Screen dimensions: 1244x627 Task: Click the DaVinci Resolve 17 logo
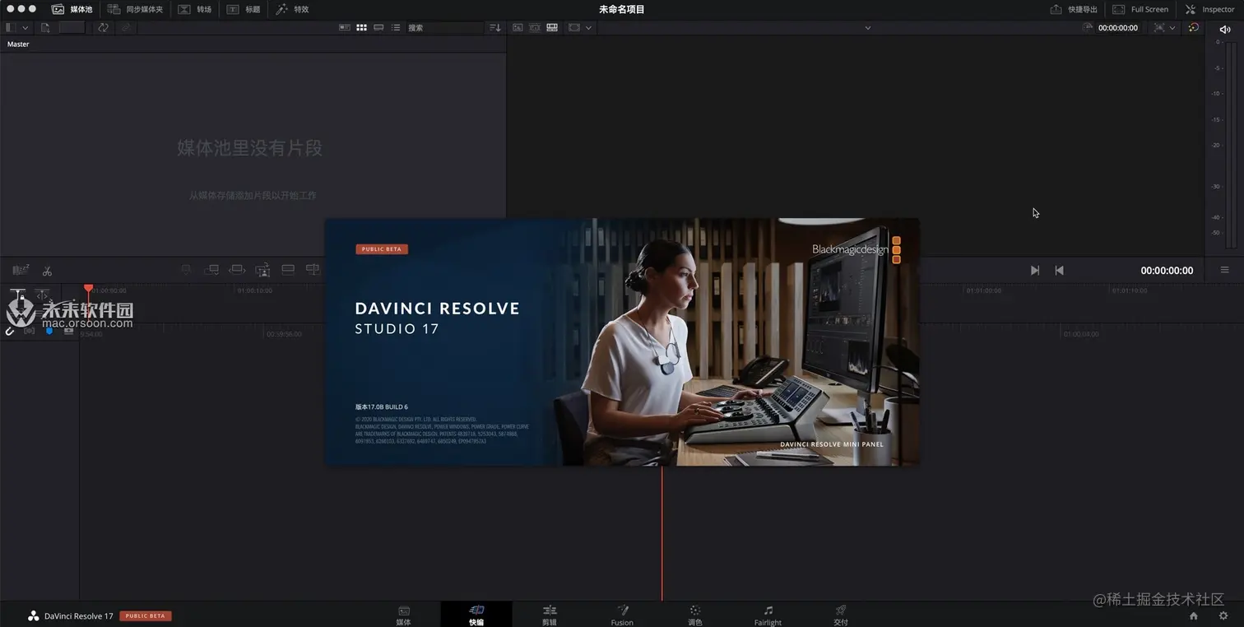point(34,615)
